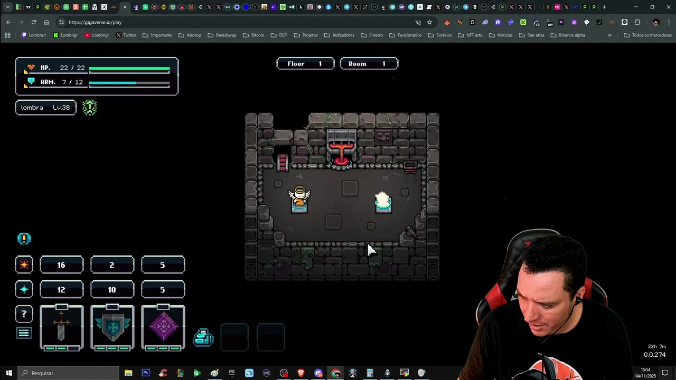This screenshot has height=380, width=676.
Task: Open browser extensions puzzle icon
Action: pos(637,22)
